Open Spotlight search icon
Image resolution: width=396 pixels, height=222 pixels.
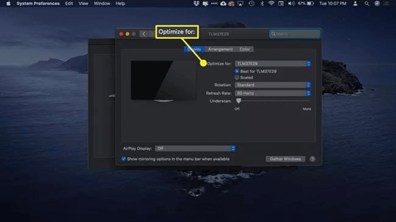click(367, 3)
